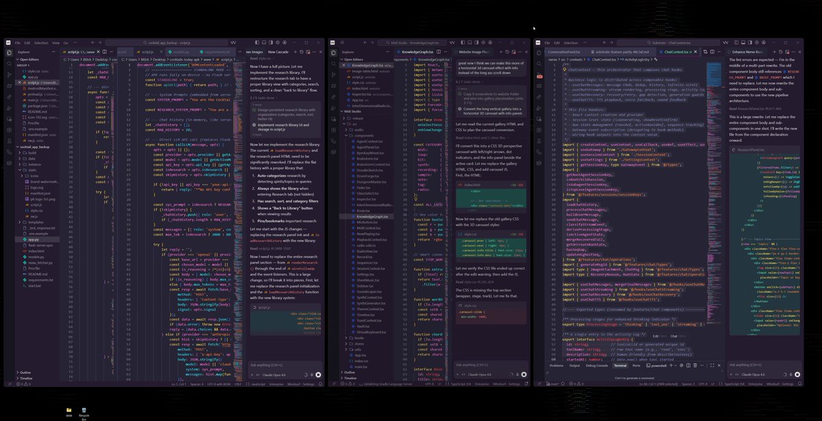Click send button in Midi Studio Cascade input
The image size is (822, 421).
coord(524,374)
